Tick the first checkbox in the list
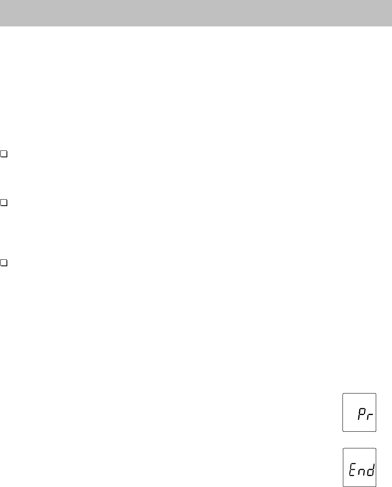Viewport: 392px width, 487px height. 4,154
